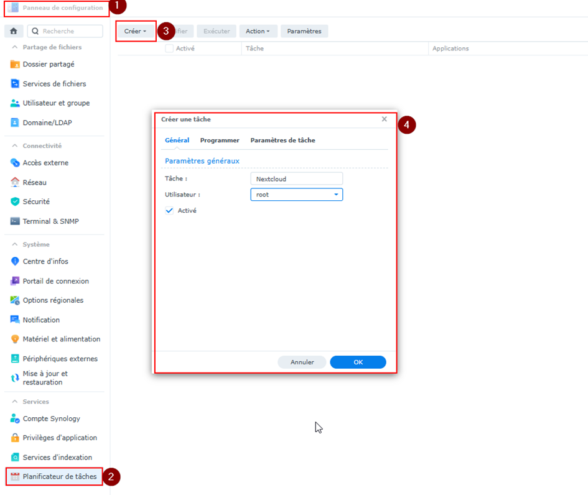Uncheck the Activé checkbox in dialog
588x495 pixels.
click(x=169, y=211)
